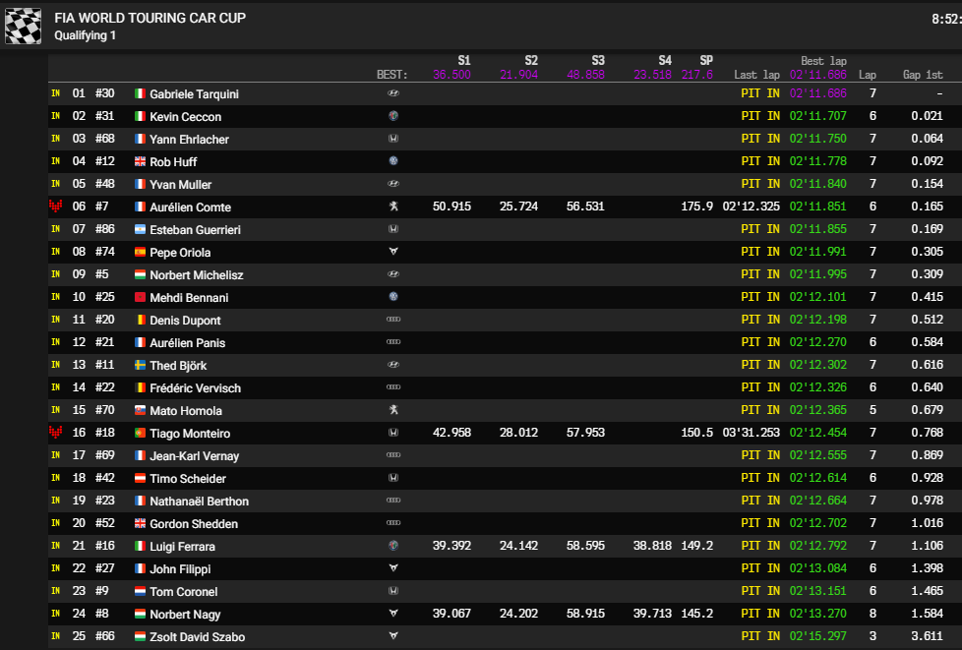Select driver name Norbert Michelisz
962x650 pixels.
coord(196,274)
